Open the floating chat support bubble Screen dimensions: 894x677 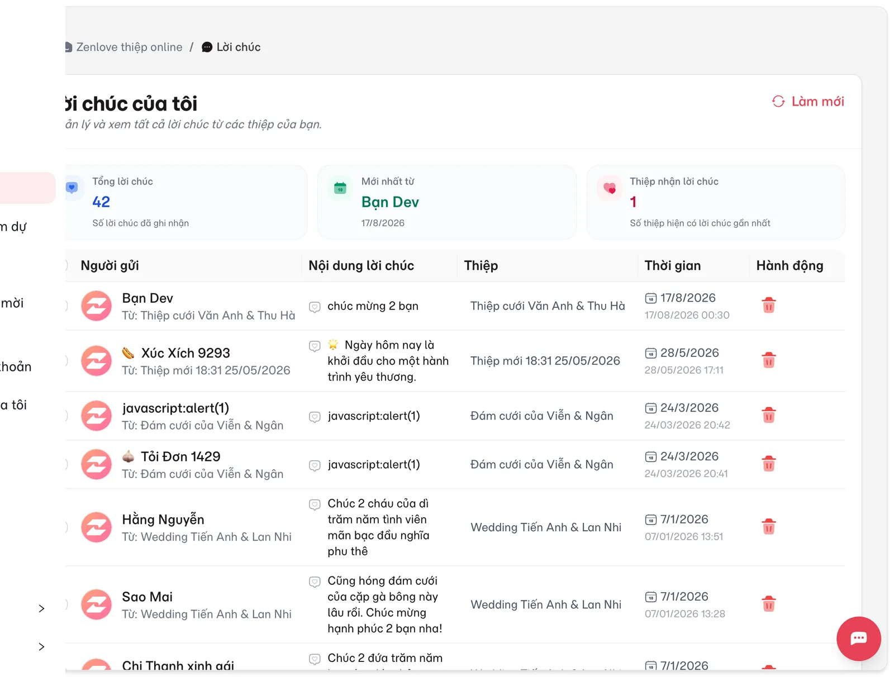858,638
